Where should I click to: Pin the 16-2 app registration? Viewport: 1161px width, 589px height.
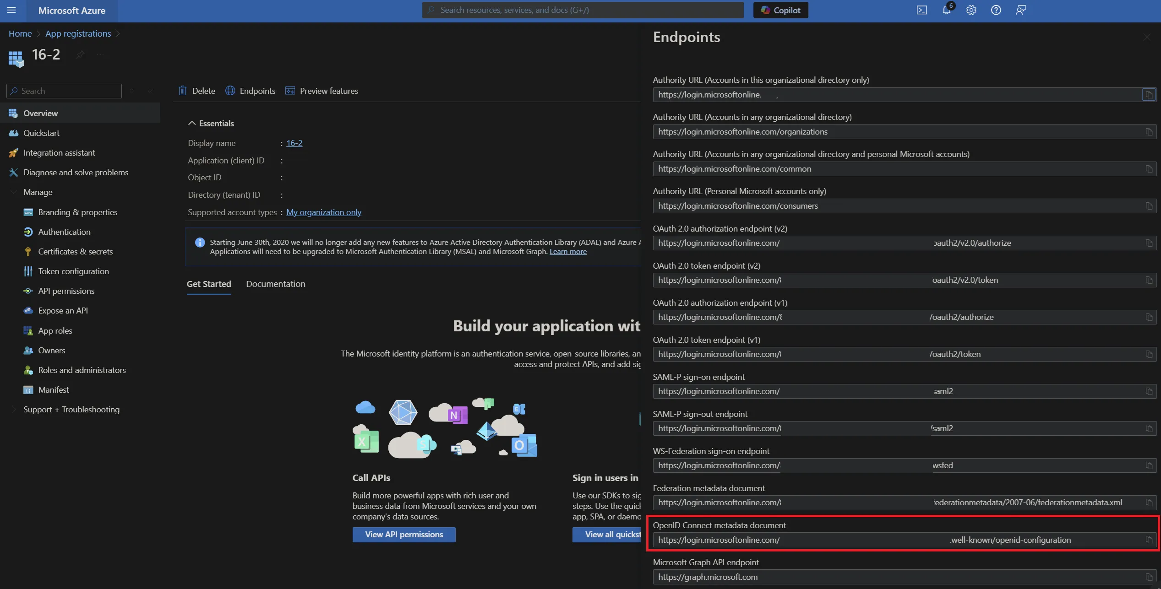80,55
